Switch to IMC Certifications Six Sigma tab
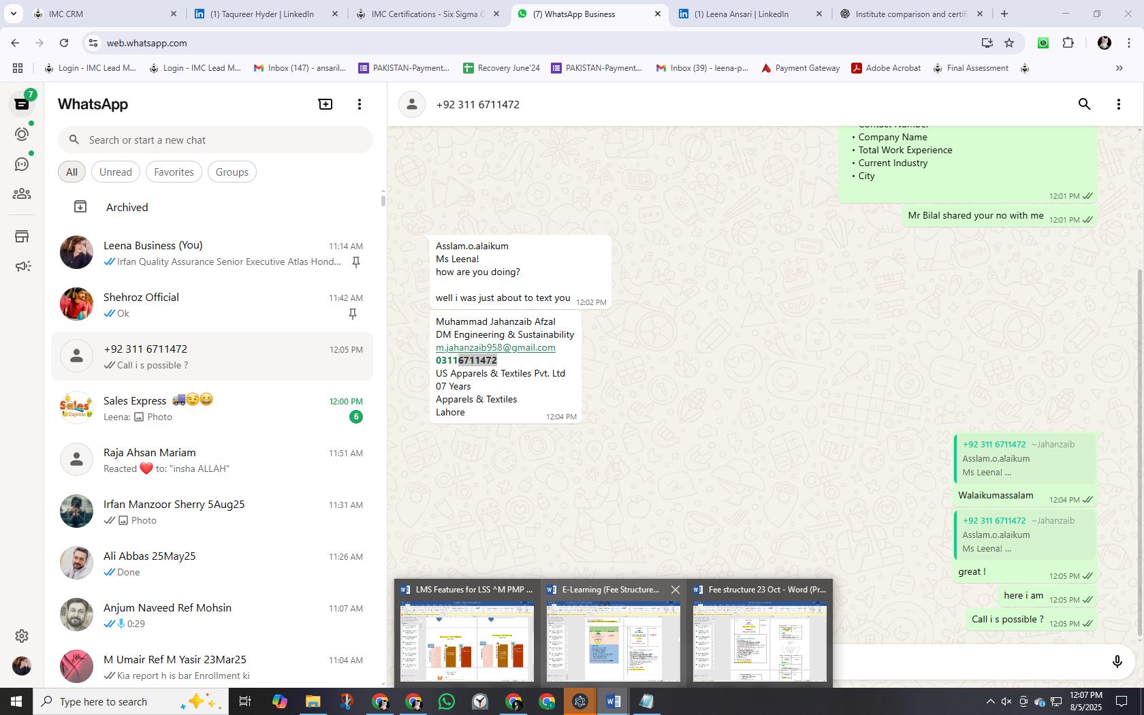Screen dimensions: 1144x715 pyautogui.click(x=428, y=14)
